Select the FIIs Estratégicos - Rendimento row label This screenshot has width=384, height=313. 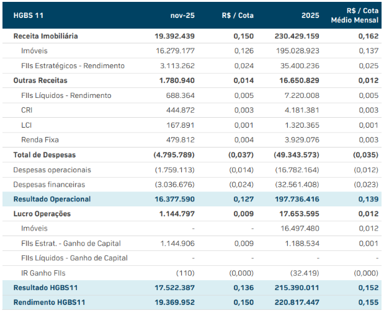point(73,66)
